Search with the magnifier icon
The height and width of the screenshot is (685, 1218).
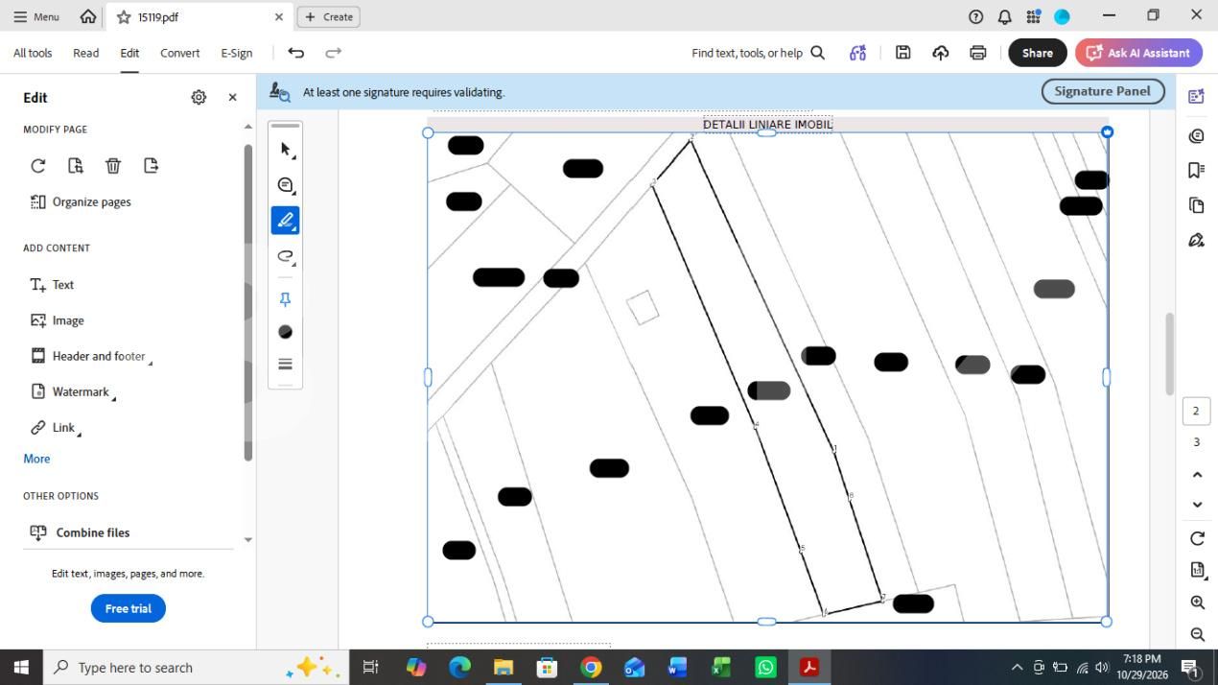click(x=818, y=53)
